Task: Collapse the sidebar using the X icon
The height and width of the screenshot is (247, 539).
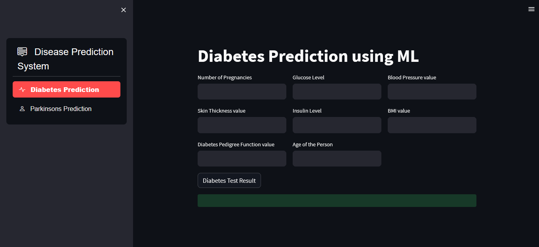Action: pyautogui.click(x=123, y=10)
